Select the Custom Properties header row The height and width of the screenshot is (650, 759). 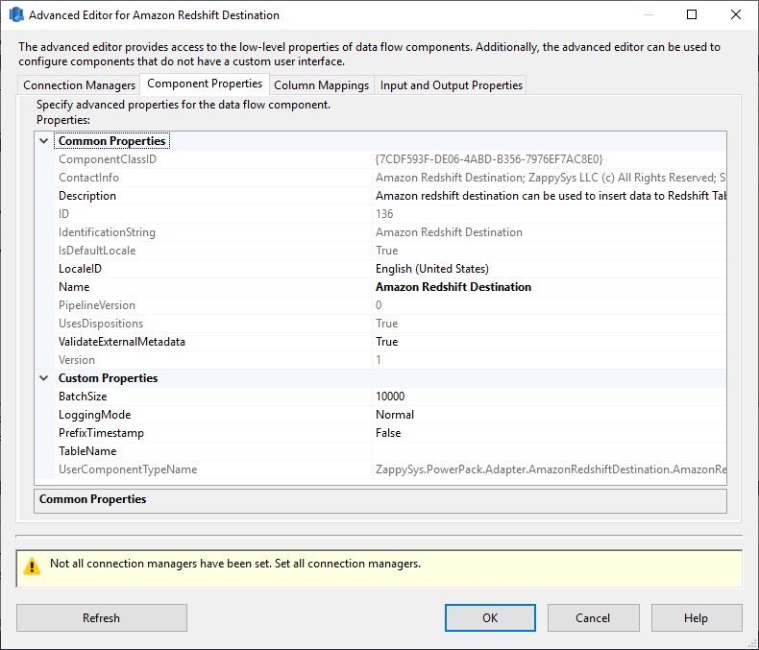[x=380, y=377]
